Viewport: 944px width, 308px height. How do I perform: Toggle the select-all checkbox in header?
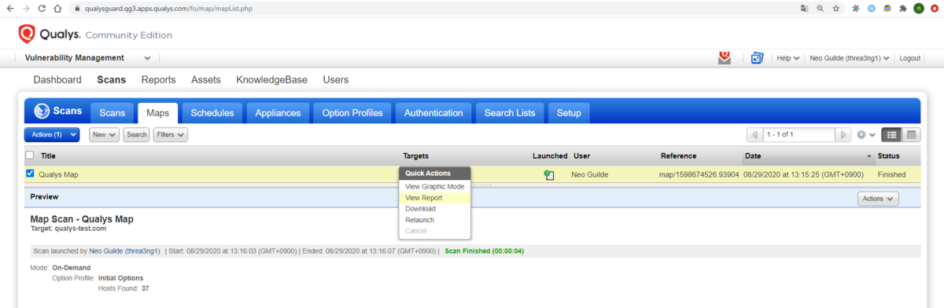coord(30,156)
